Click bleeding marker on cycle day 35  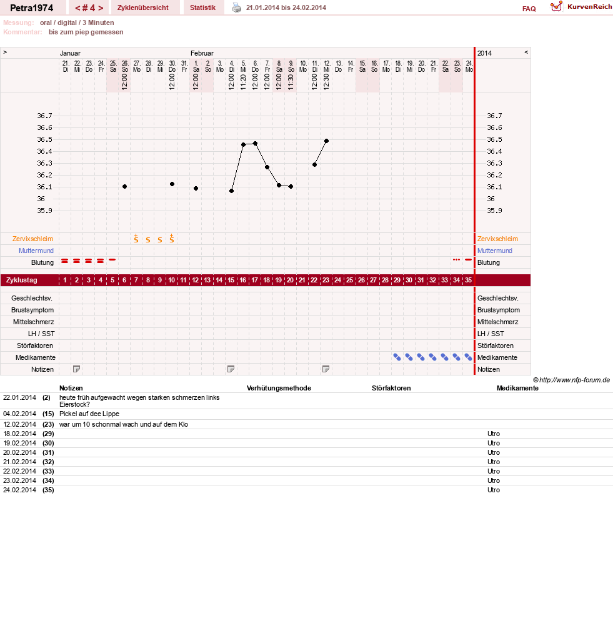tap(469, 260)
